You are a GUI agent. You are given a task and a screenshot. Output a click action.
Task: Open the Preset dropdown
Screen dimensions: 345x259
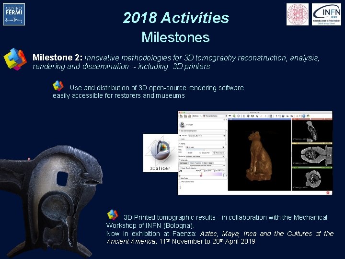(x=205, y=147)
